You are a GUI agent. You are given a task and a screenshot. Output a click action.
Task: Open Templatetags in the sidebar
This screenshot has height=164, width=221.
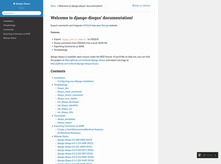click(x=9, y=25)
